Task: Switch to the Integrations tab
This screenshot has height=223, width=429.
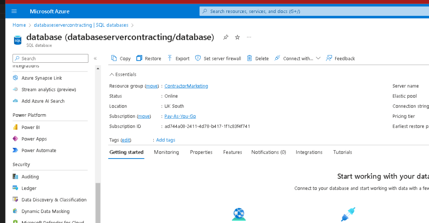Action: click(x=309, y=152)
